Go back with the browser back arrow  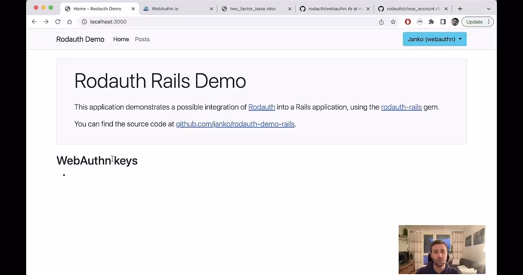(x=34, y=22)
